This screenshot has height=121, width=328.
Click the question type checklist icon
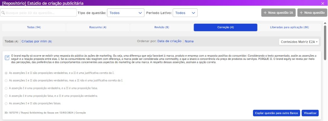pyautogui.click(x=7, y=58)
